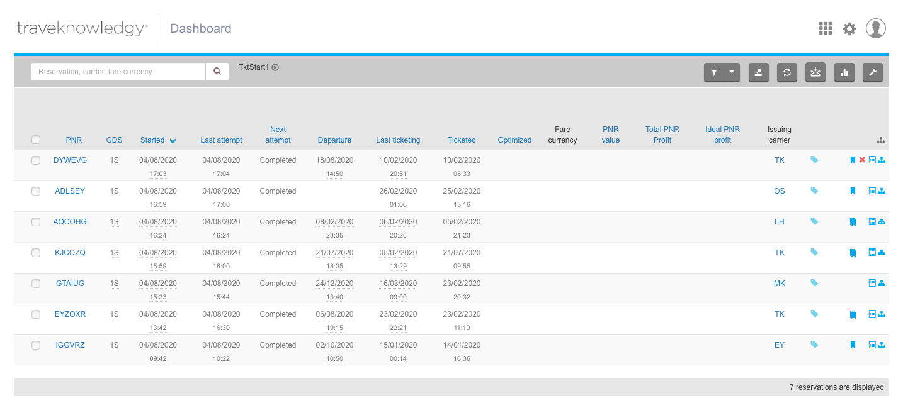Viewport: 903px width, 398px height.
Task: Open the wrench tools button
Action: [x=873, y=72]
